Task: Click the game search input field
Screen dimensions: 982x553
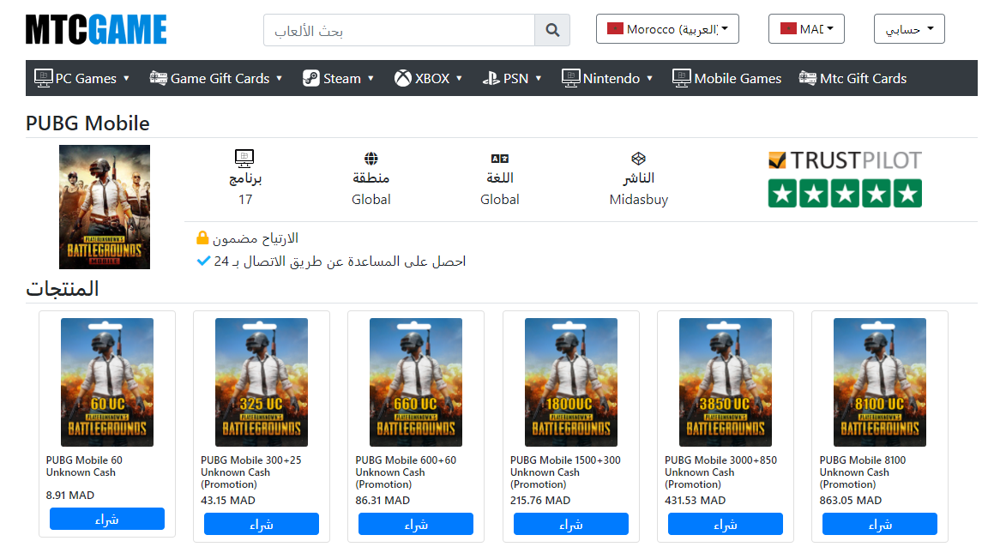Action: [399, 30]
